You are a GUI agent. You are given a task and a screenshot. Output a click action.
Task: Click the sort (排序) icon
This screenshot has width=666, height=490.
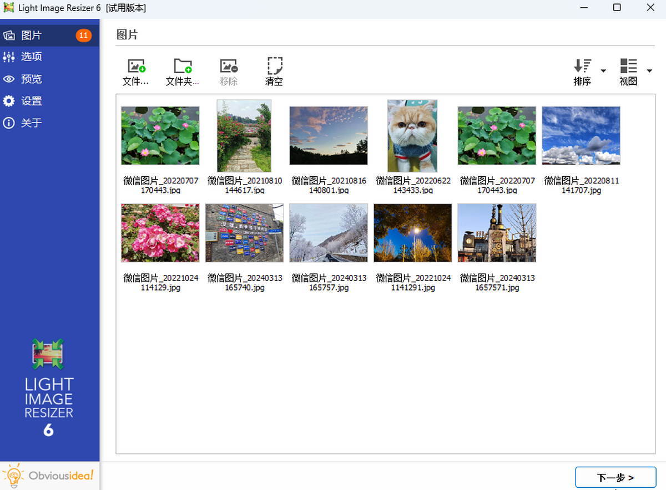pos(582,67)
